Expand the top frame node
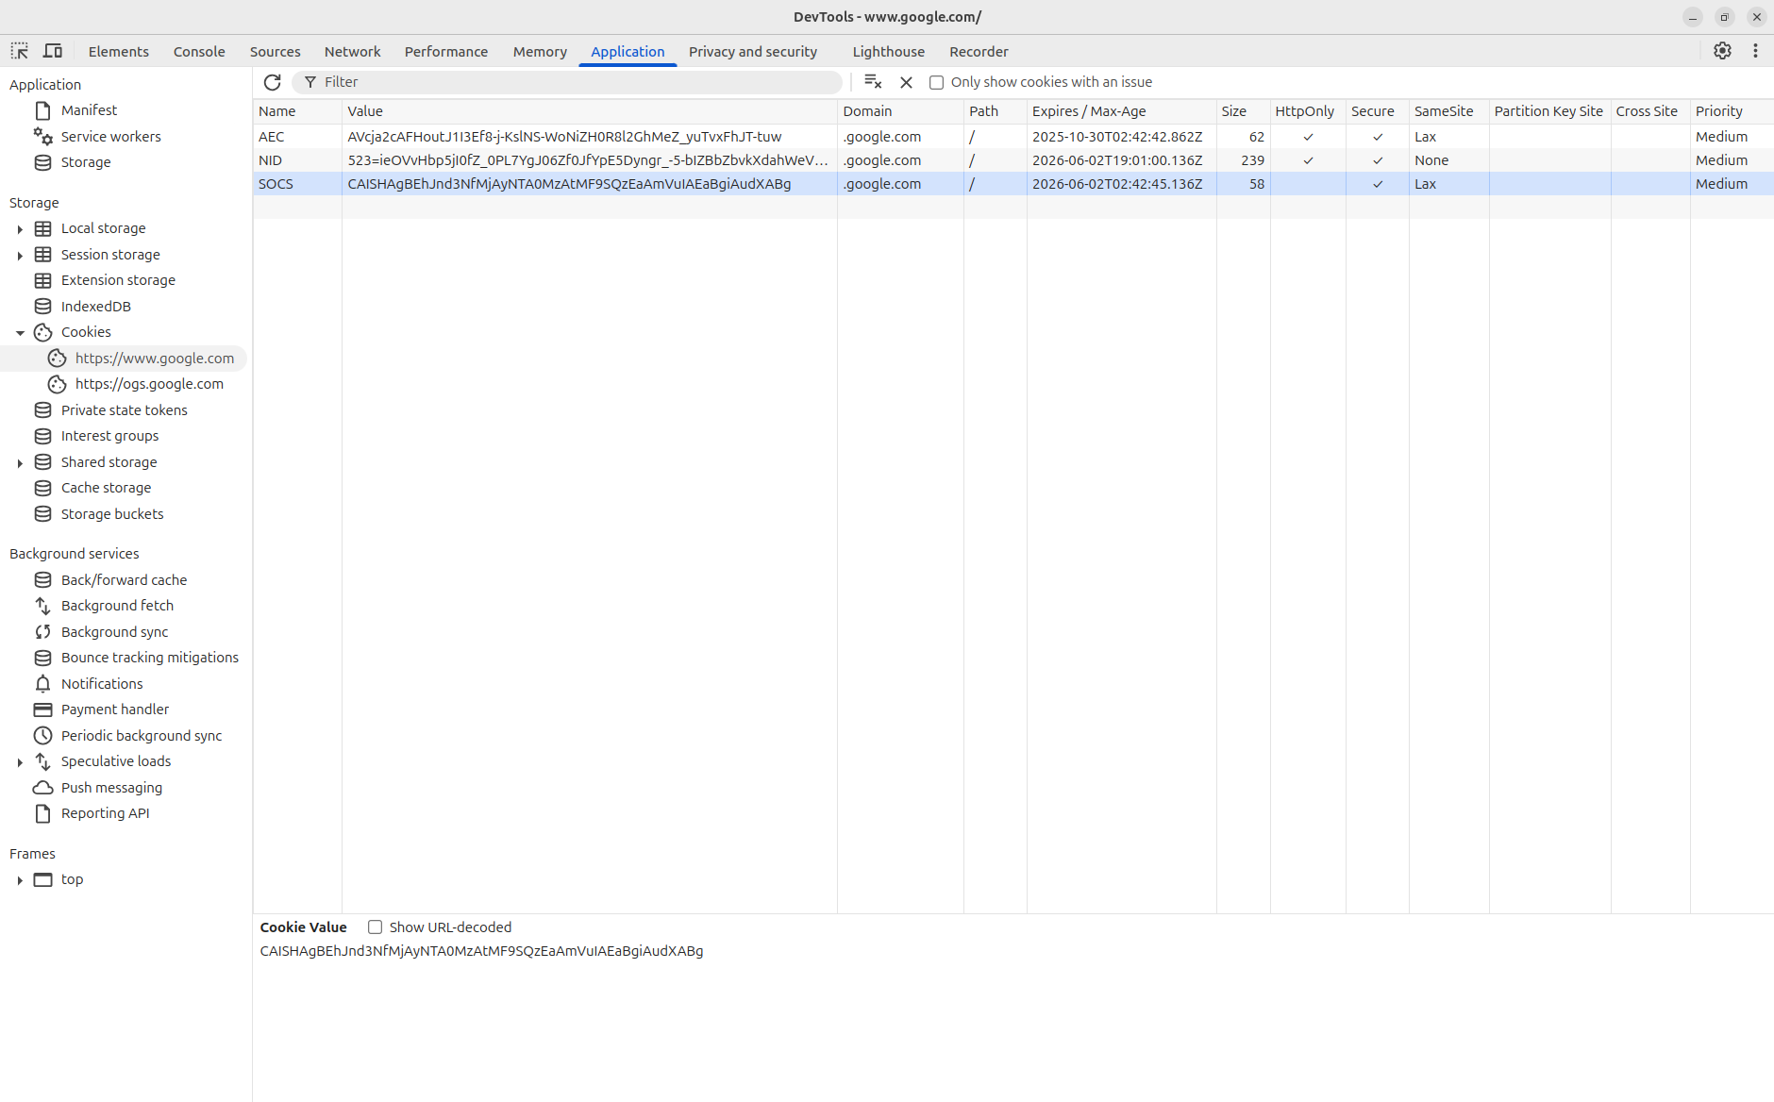The width and height of the screenshot is (1774, 1102). click(20, 880)
